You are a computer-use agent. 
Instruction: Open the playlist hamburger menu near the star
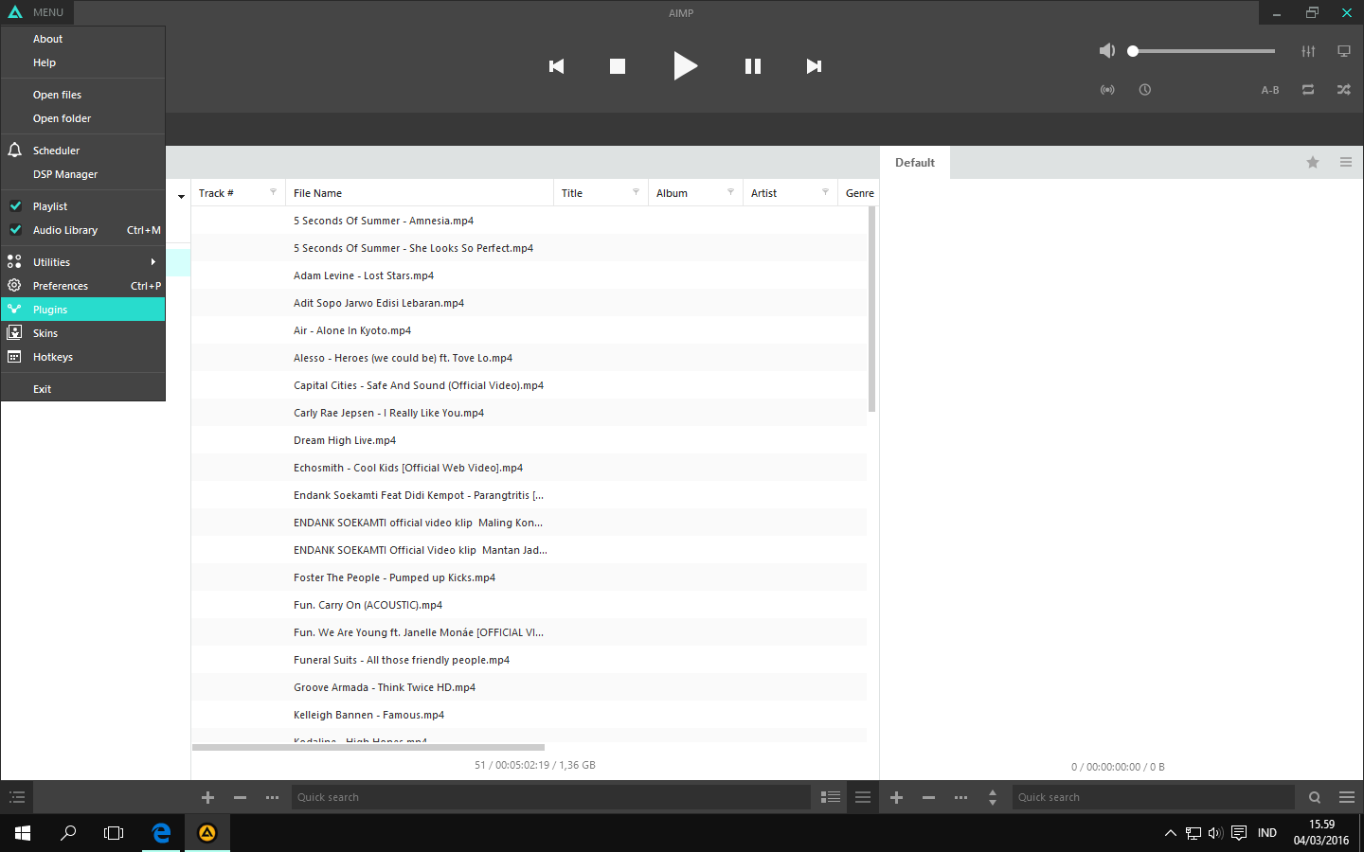(x=1346, y=163)
